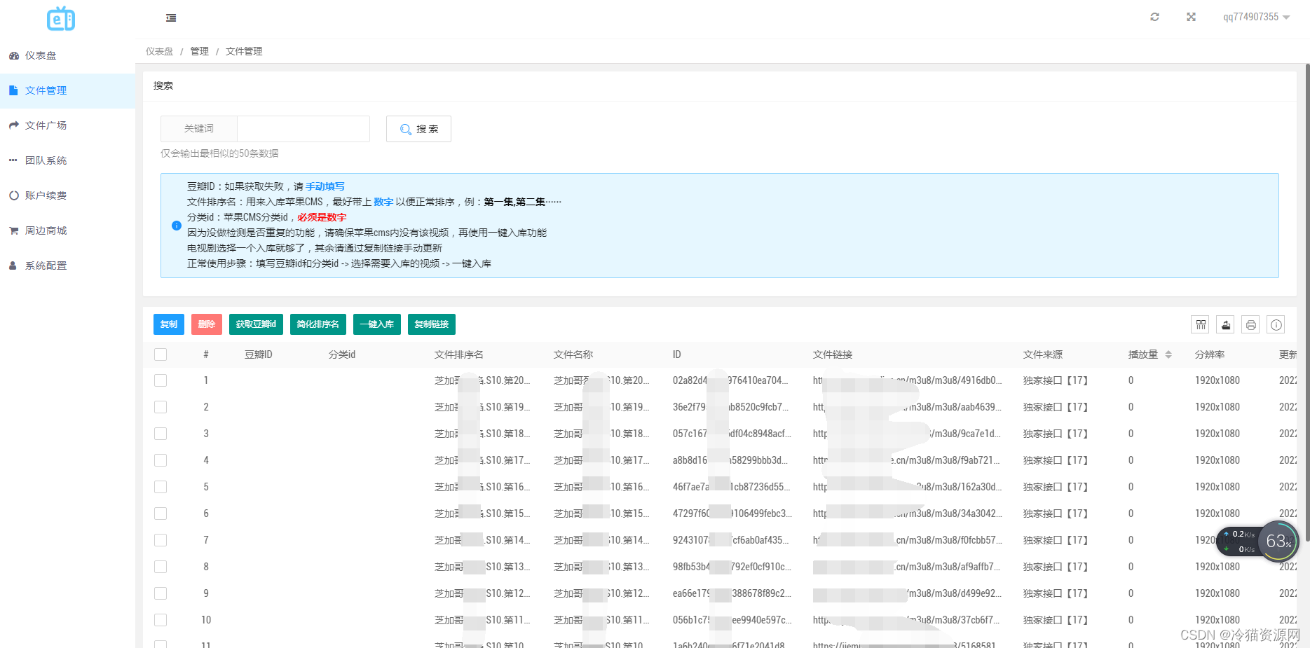This screenshot has height=648, width=1310.
Task: Check the checkbox for row 5
Action: click(161, 487)
